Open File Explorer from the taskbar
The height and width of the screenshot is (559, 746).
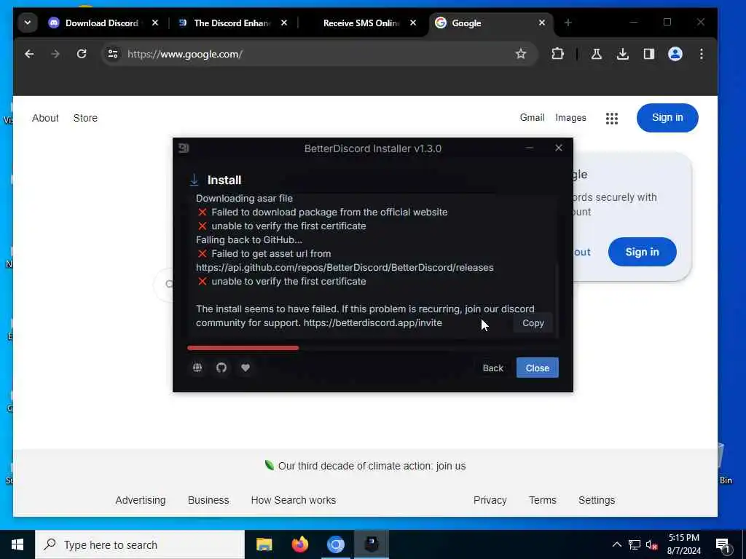pyautogui.click(x=264, y=544)
